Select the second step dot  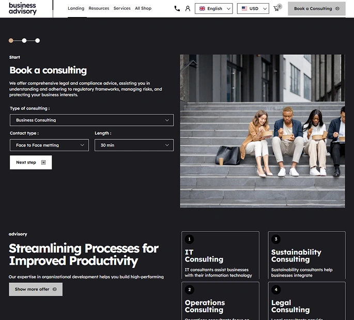[24, 41]
